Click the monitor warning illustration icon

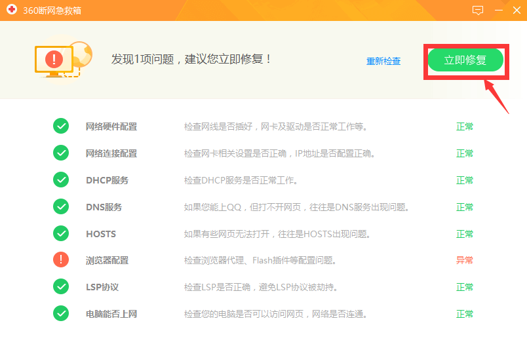63,60
